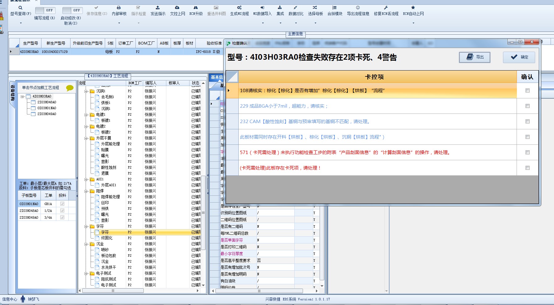Click the 阻焊 folder icon
Image resolution: width=554 pixels, height=305 pixels.
click(x=92, y=191)
